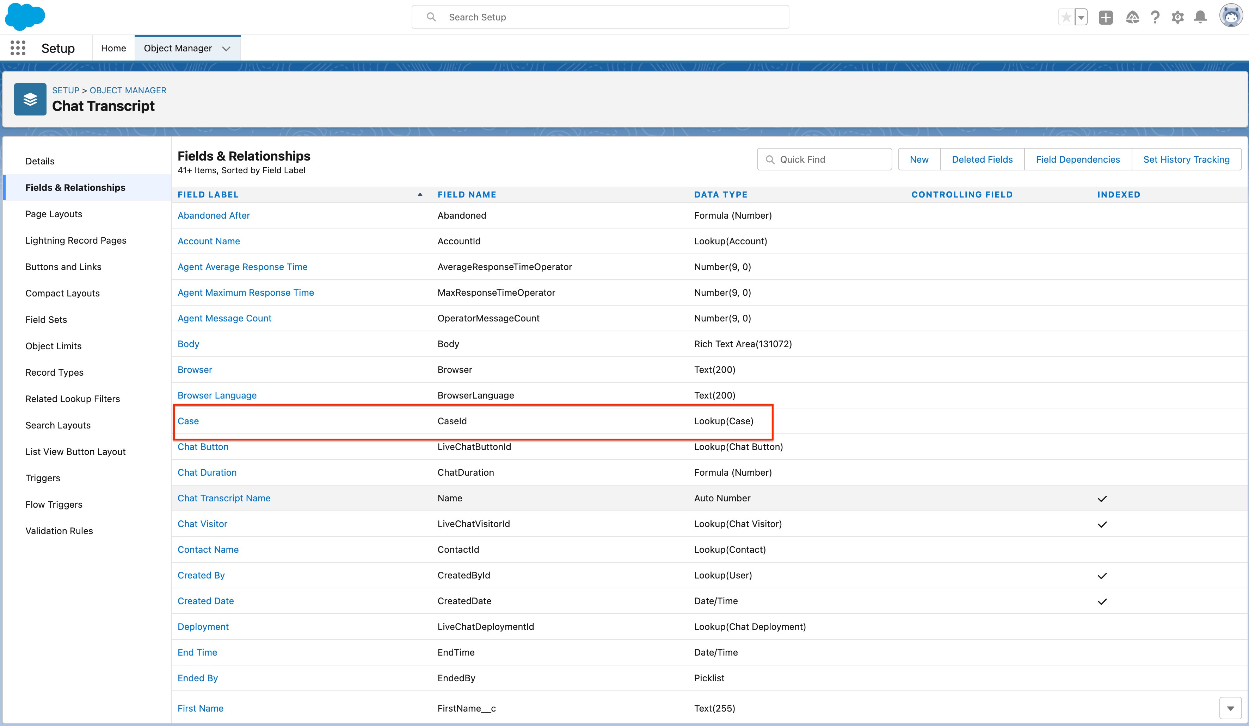Sort by the INDEXED column header
Viewport: 1249px width, 726px height.
(1119, 195)
